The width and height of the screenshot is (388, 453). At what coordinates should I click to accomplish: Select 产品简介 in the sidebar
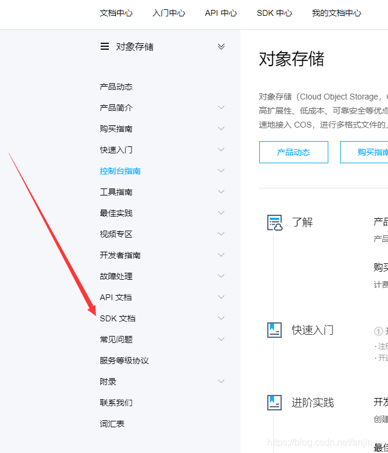[x=116, y=108]
